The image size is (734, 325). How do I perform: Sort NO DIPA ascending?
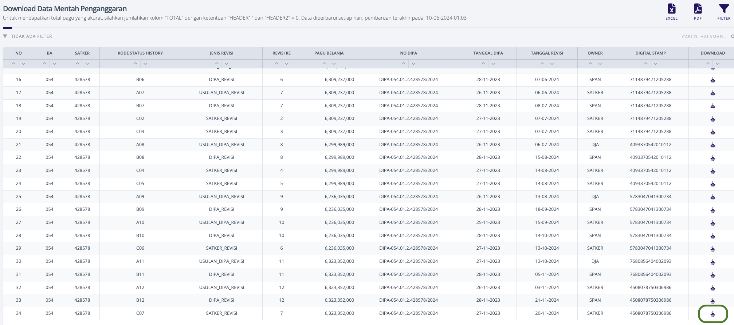(404, 64)
